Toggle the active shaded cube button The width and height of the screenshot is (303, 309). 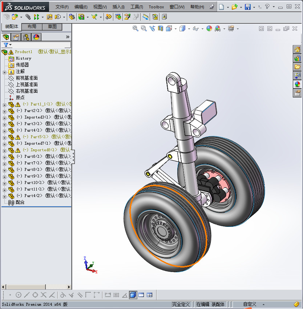(133, 295)
